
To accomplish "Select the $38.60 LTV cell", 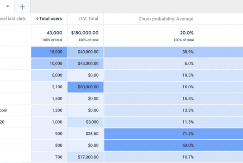I will 86,134.
